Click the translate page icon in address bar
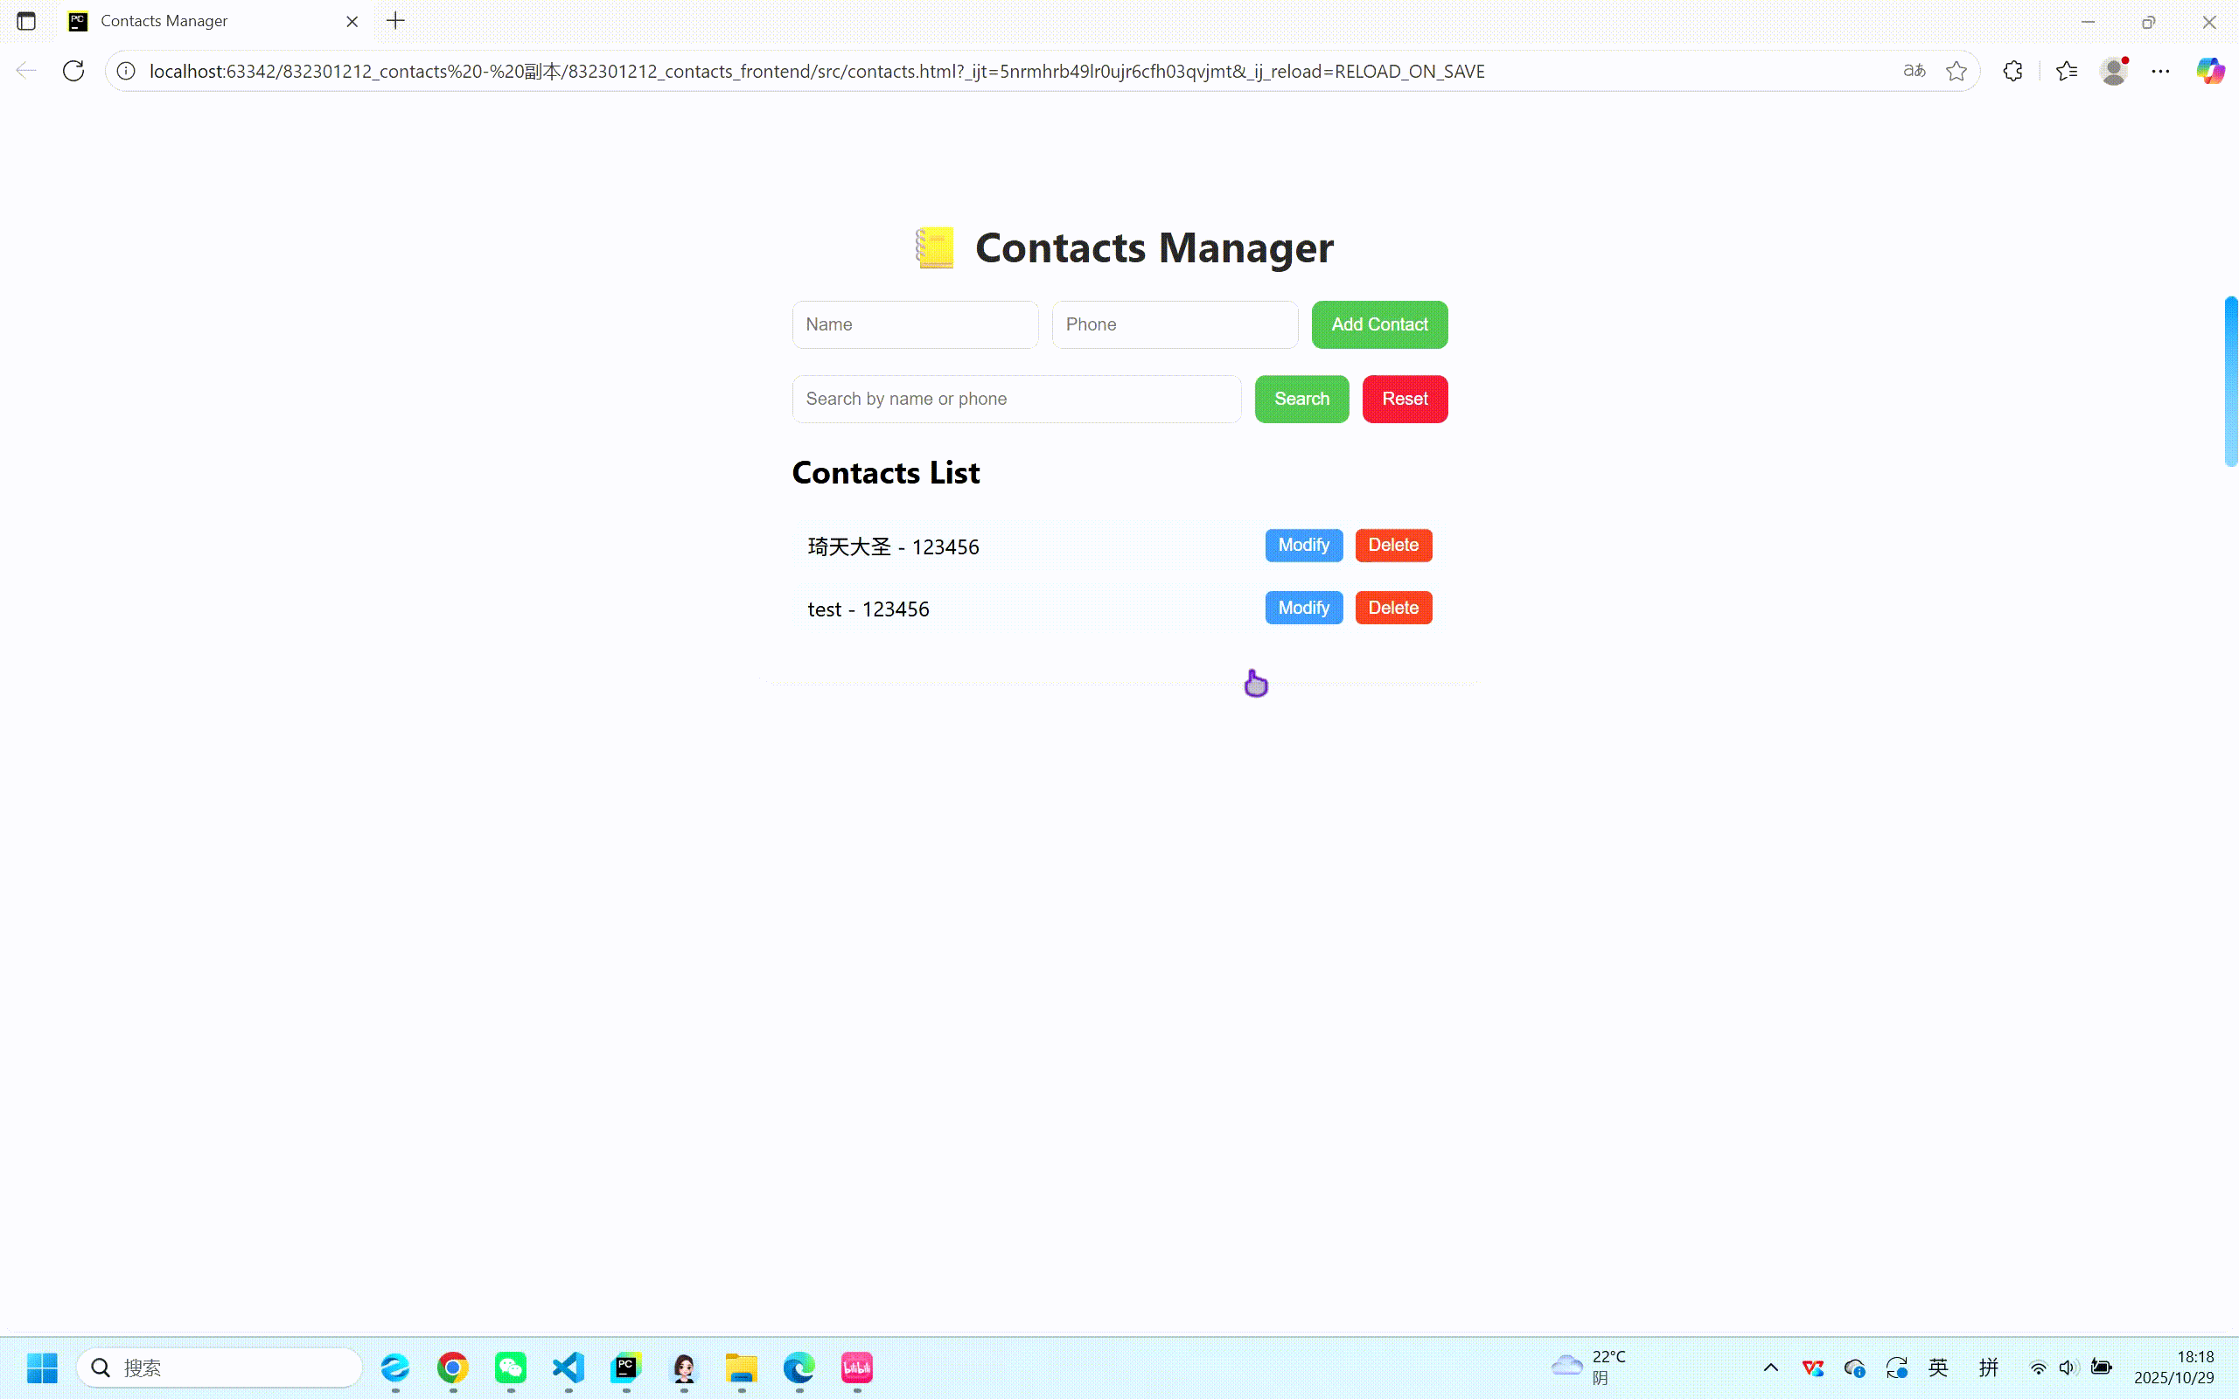The height and width of the screenshot is (1399, 2239). [x=1915, y=71]
